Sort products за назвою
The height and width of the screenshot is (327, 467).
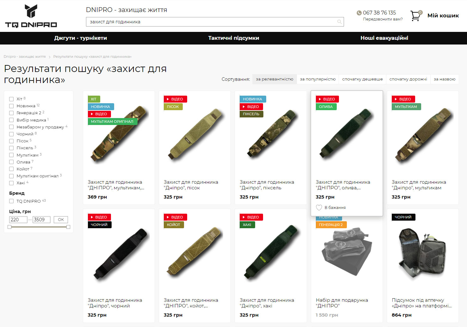tap(444, 79)
